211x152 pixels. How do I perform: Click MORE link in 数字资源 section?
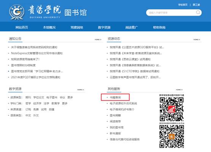(81, 90)
